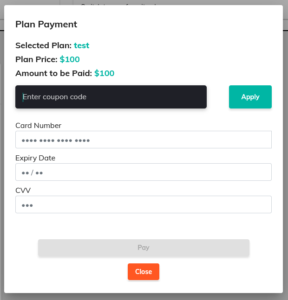Viewport: 288px width, 300px height.
Task: Click the 'Amount to be Paid:' label
Action: [x=53, y=73]
